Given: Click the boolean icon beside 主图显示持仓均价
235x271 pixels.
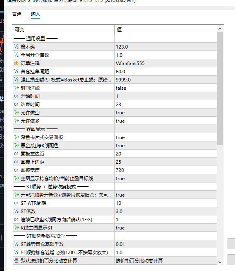Looking at the screenshot, I should tap(16, 178).
